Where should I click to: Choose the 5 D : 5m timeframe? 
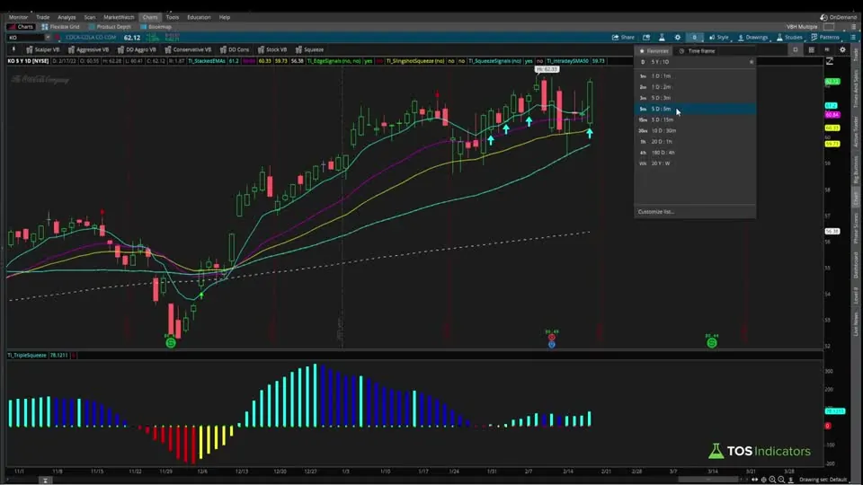tap(695, 109)
